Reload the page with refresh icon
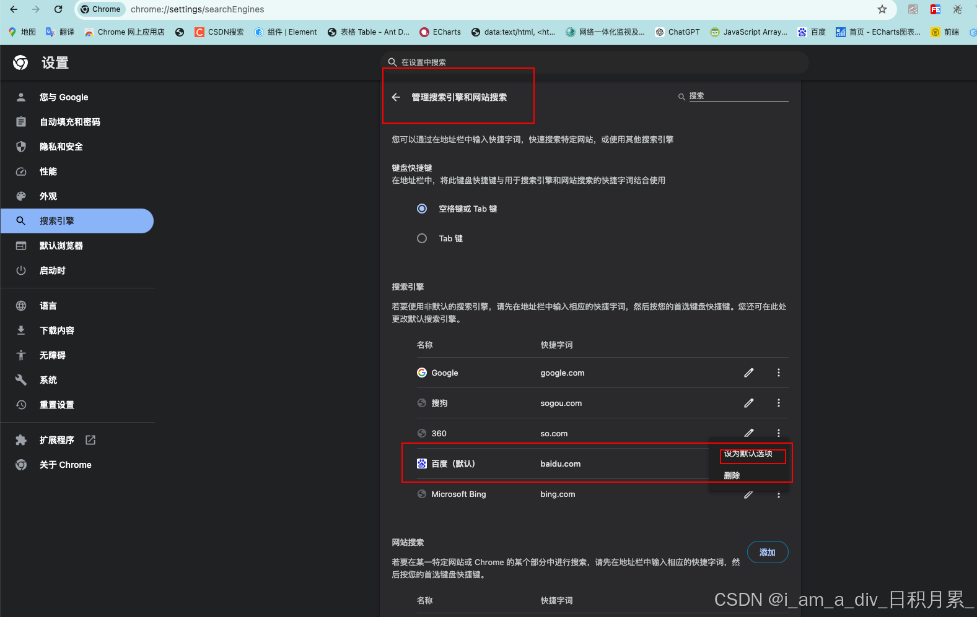The width and height of the screenshot is (977, 617). [x=58, y=9]
